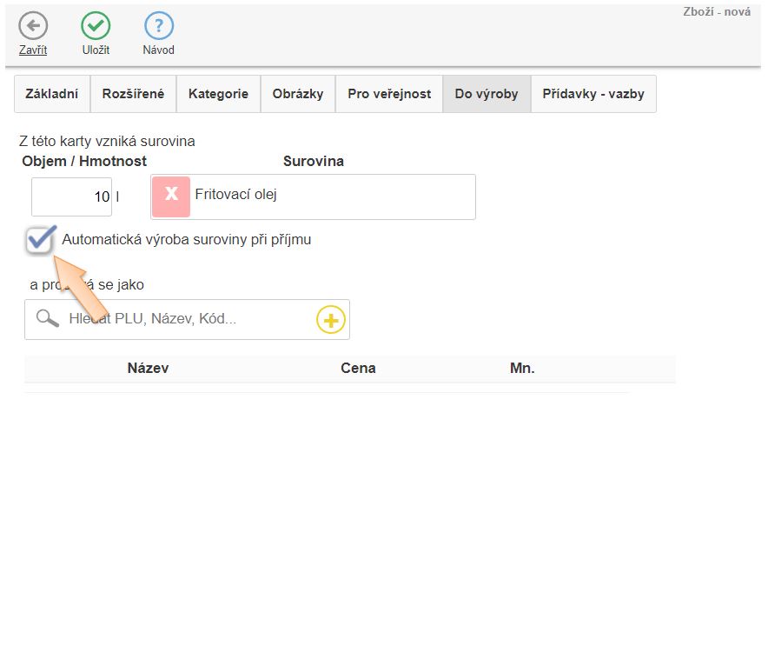Screen dimensions: 768x659
Task: Click the Mn. column header
Action: click(x=522, y=368)
